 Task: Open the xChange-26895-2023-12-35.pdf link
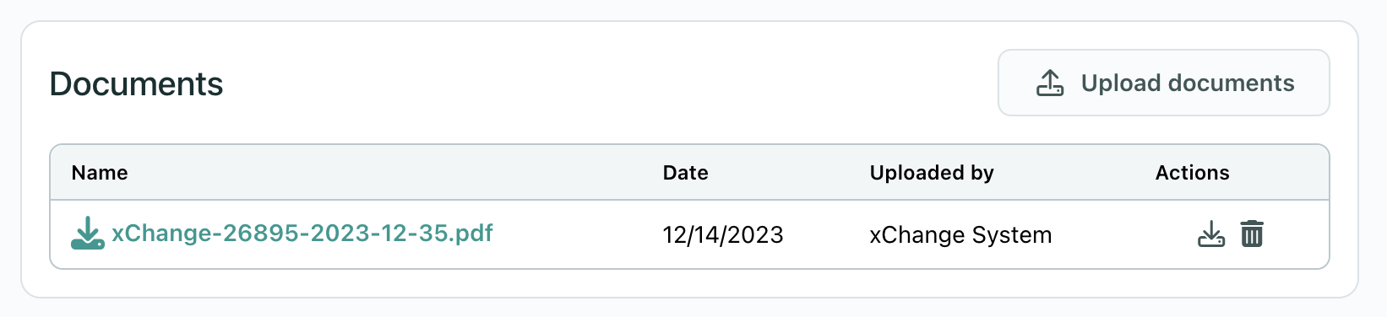click(302, 234)
